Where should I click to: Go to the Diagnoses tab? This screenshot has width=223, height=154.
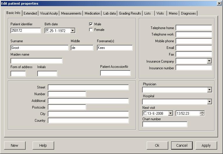click(x=188, y=13)
